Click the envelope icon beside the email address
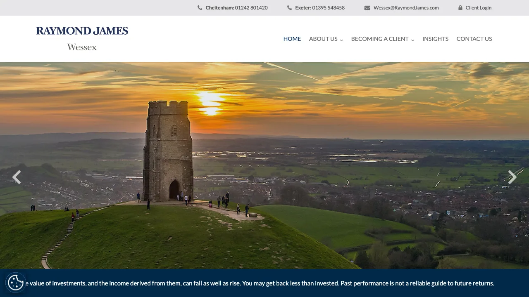Viewport: 529px width, 297px height. pyautogui.click(x=367, y=7)
